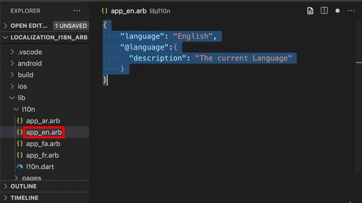The height and width of the screenshot is (203, 362).
Task: Open app_ar.arb file
Action: click(x=43, y=121)
